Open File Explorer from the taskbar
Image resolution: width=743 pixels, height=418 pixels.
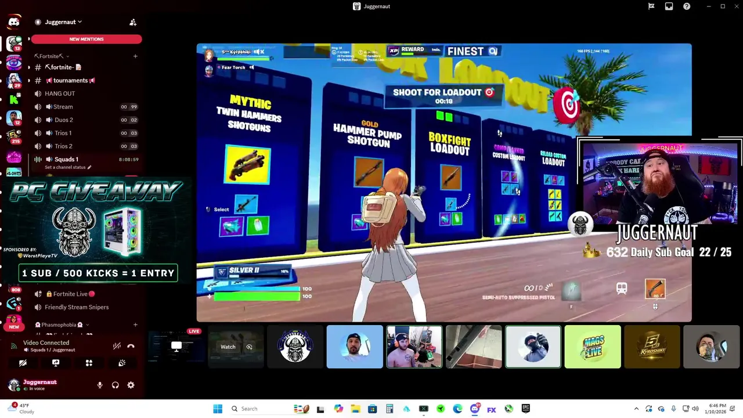pyautogui.click(x=355, y=409)
